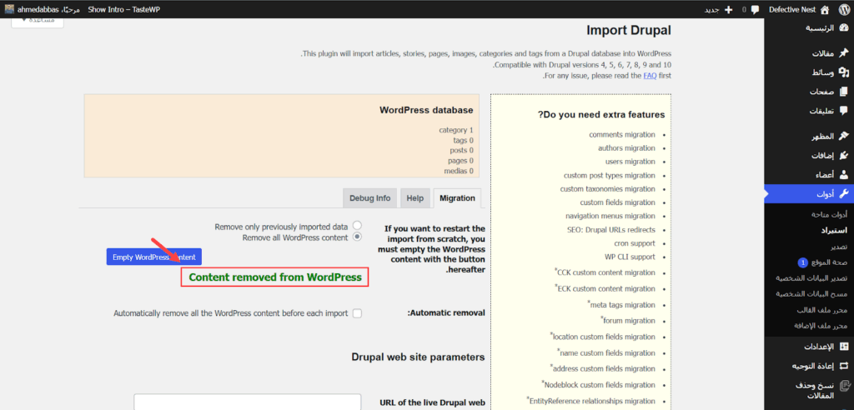Expand the Help (مساعدة) dropdown tab

38,20
